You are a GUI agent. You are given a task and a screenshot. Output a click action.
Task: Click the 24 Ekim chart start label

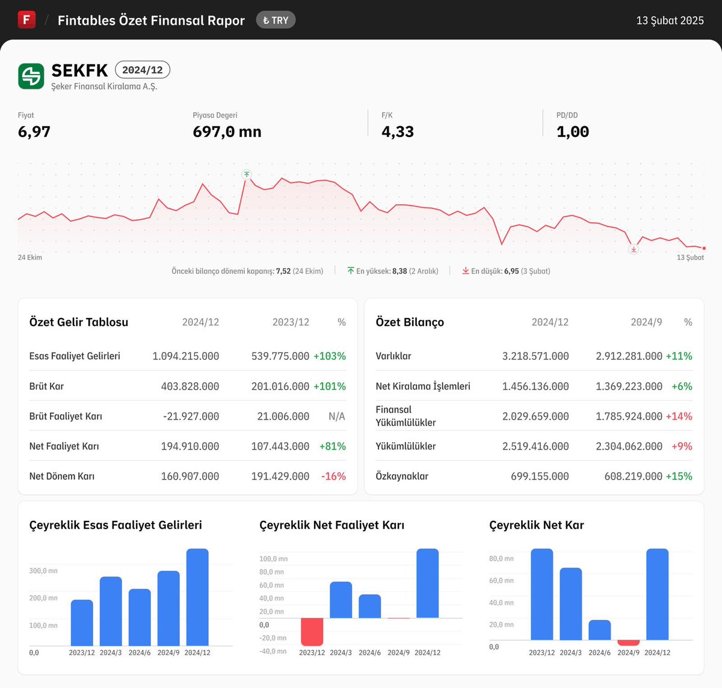click(30, 257)
